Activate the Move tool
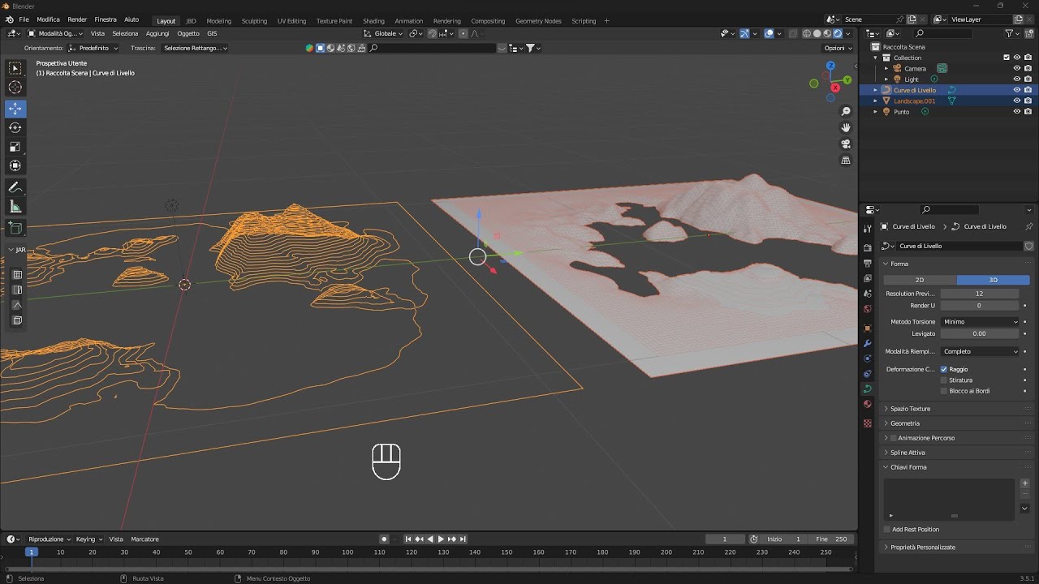1039x584 pixels. tap(15, 109)
